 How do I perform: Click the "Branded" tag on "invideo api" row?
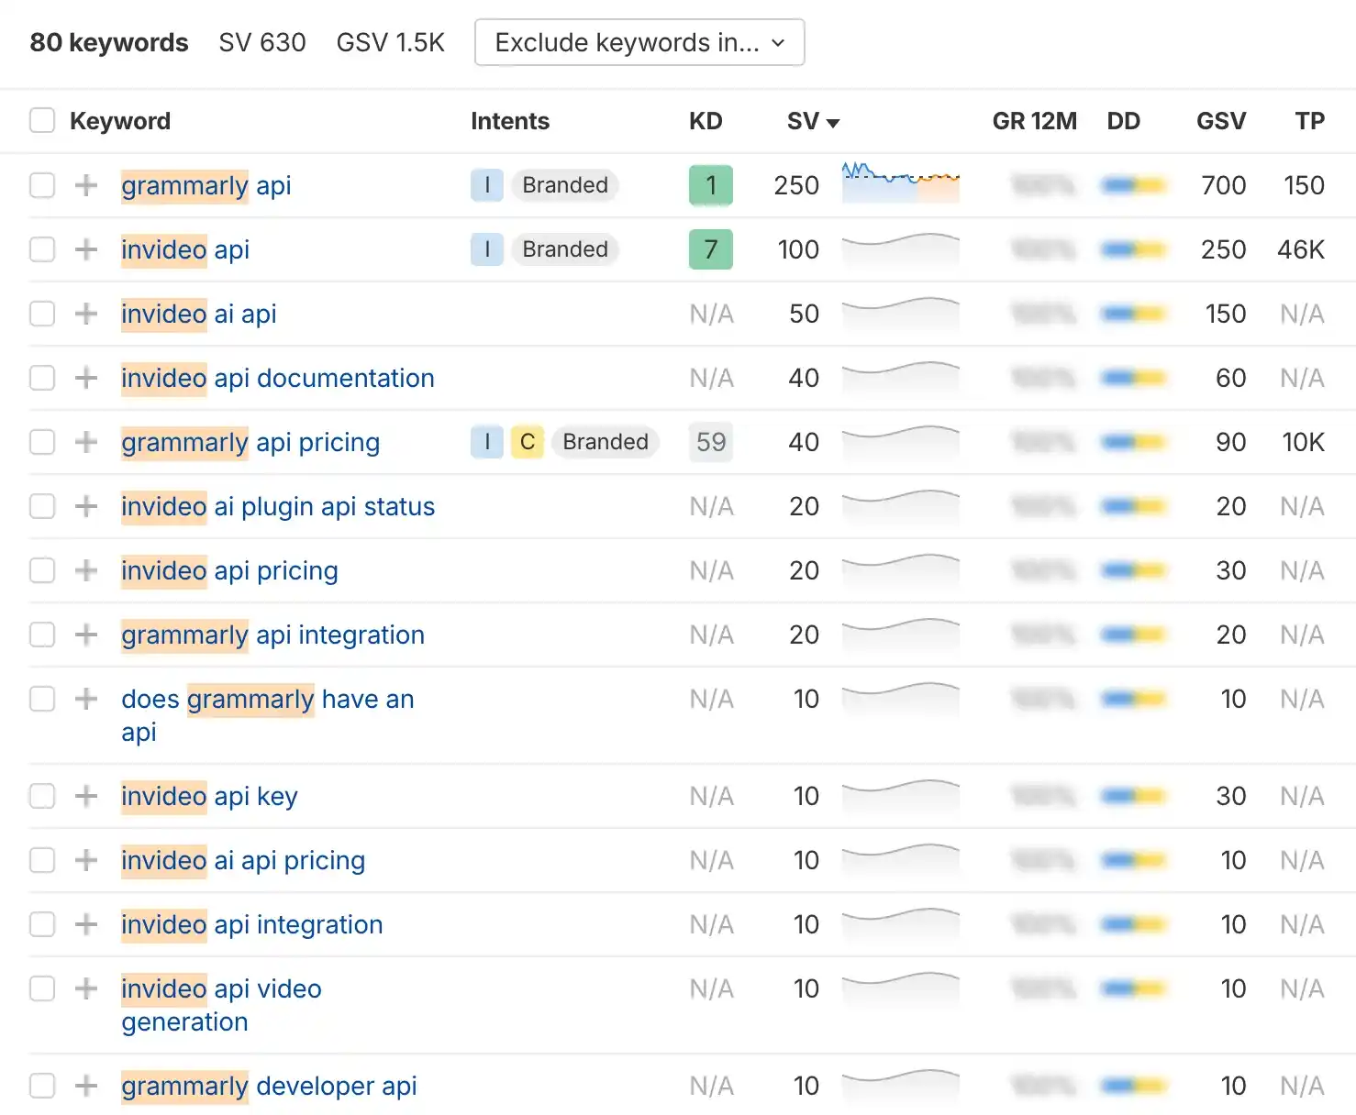point(565,249)
